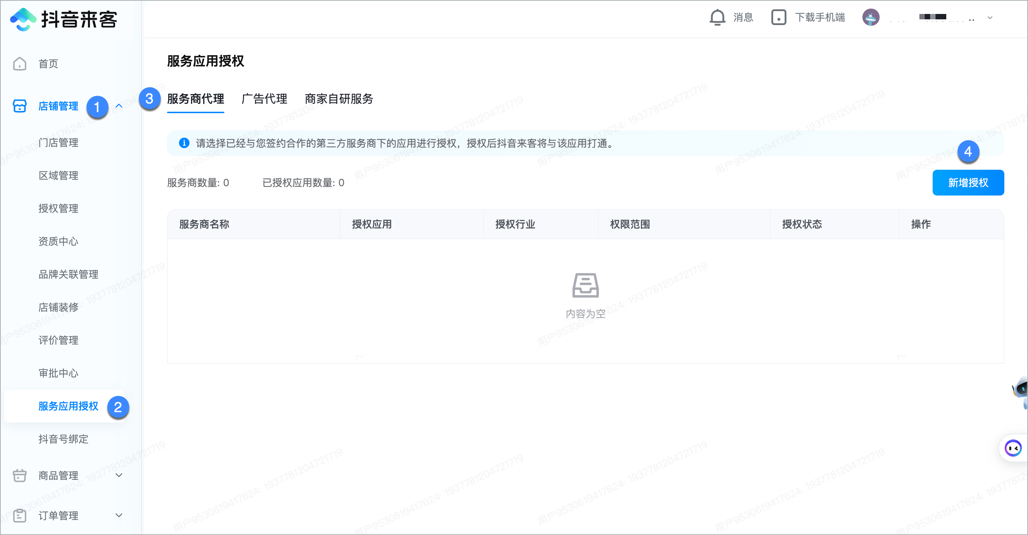This screenshot has width=1028, height=535.
Task: Go to 抖音号绑定 page
Action: pos(63,439)
